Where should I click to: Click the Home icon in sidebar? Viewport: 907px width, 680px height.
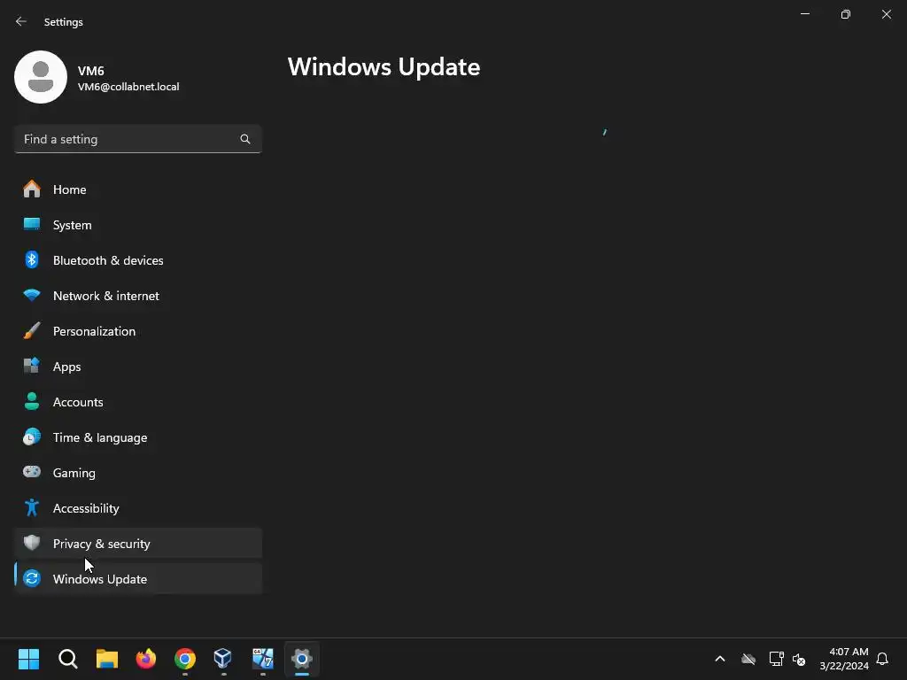click(32, 189)
